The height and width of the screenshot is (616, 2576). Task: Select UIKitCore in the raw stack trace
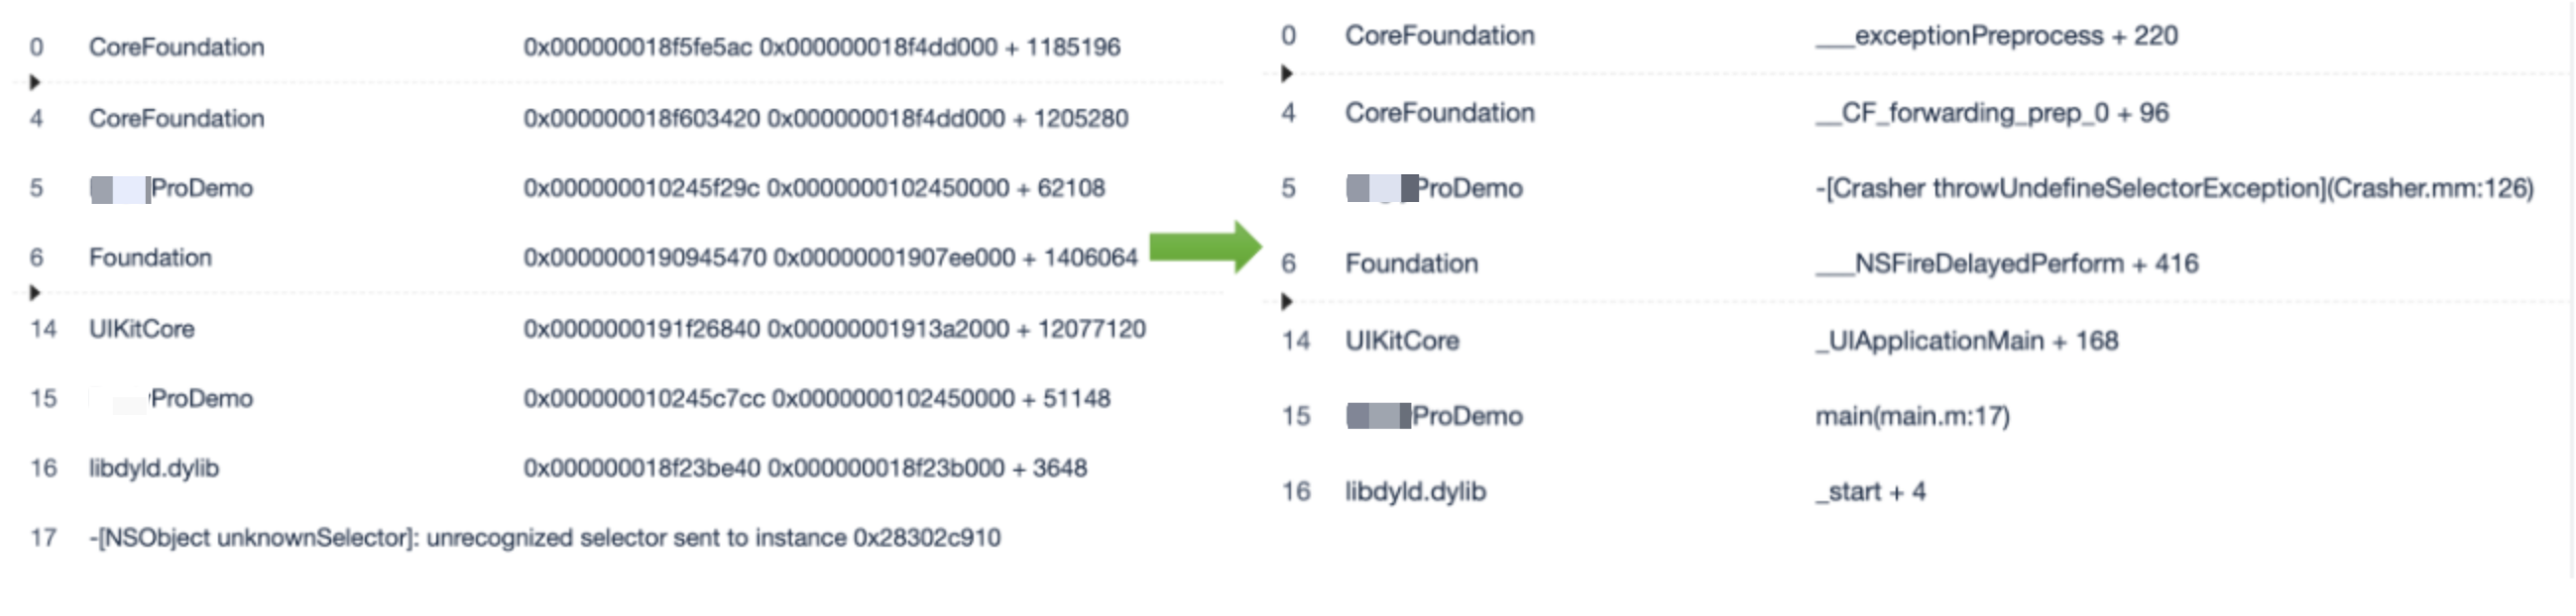pos(142,329)
